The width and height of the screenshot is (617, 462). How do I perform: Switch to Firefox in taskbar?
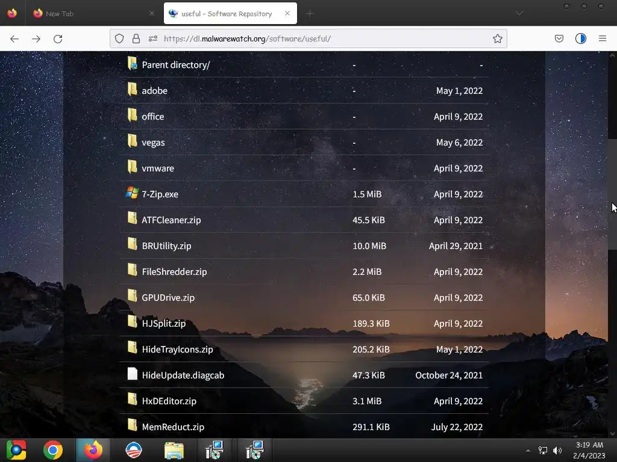pyautogui.click(x=93, y=450)
